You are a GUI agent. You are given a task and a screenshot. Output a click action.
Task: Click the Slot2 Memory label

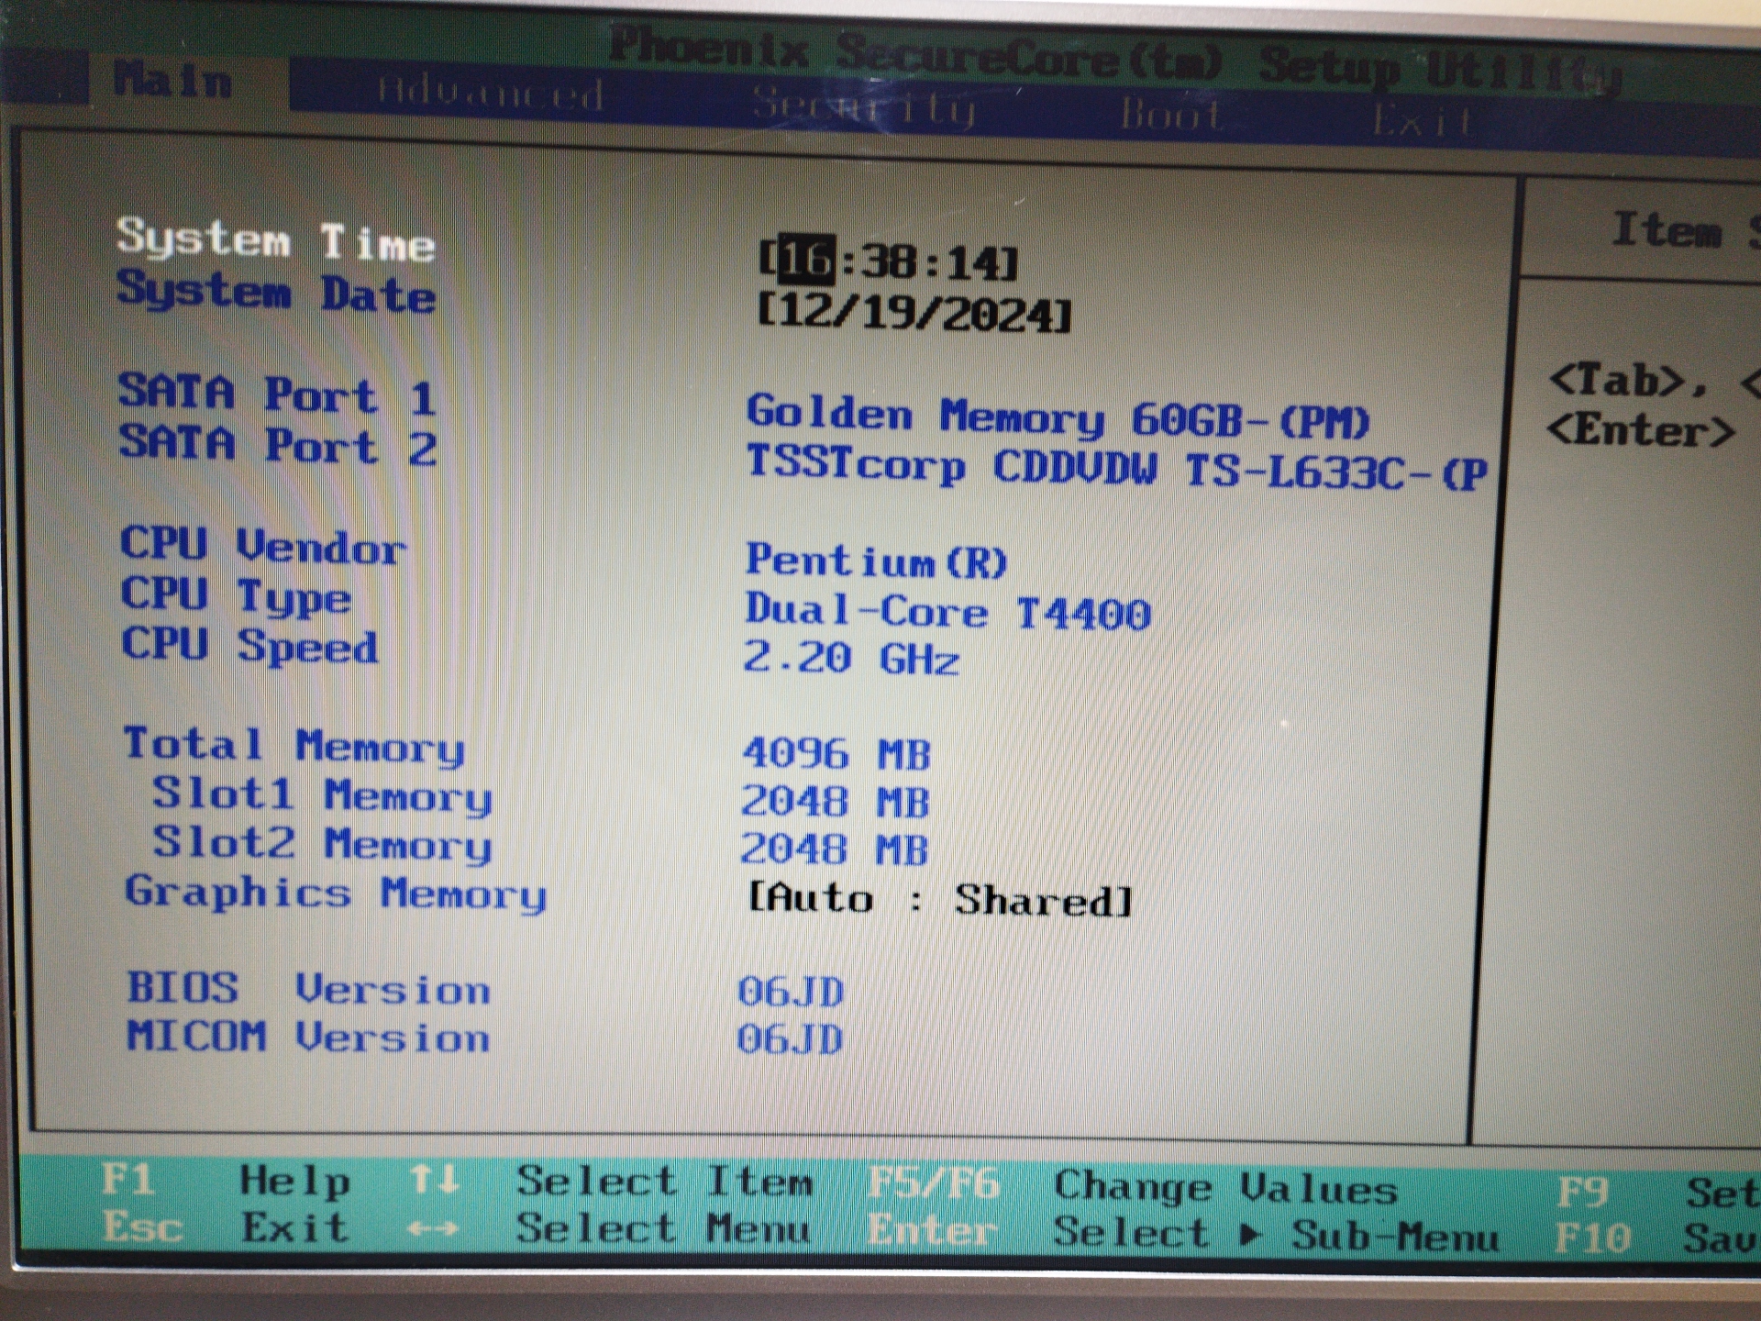(x=322, y=844)
